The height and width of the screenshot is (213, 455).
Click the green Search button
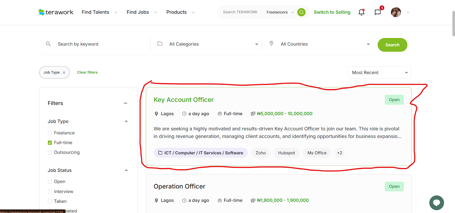[392, 45]
